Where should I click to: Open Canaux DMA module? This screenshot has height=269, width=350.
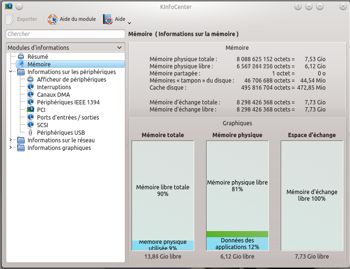tap(53, 94)
